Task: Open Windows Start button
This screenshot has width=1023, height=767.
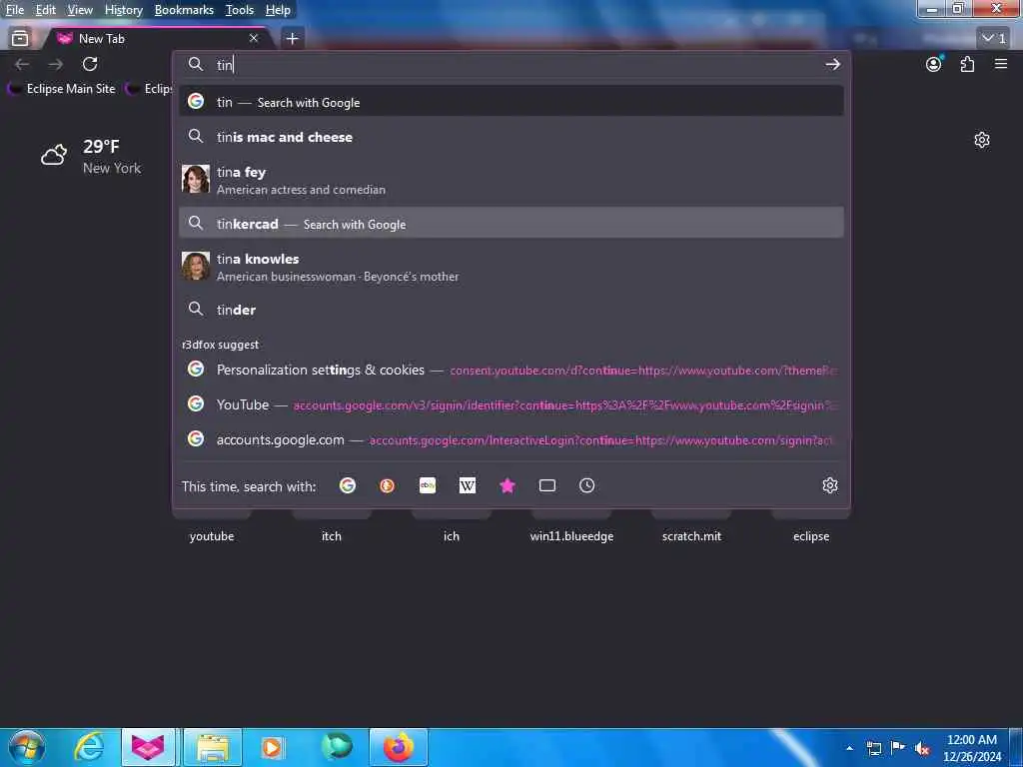Action: pyautogui.click(x=27, y=747)
